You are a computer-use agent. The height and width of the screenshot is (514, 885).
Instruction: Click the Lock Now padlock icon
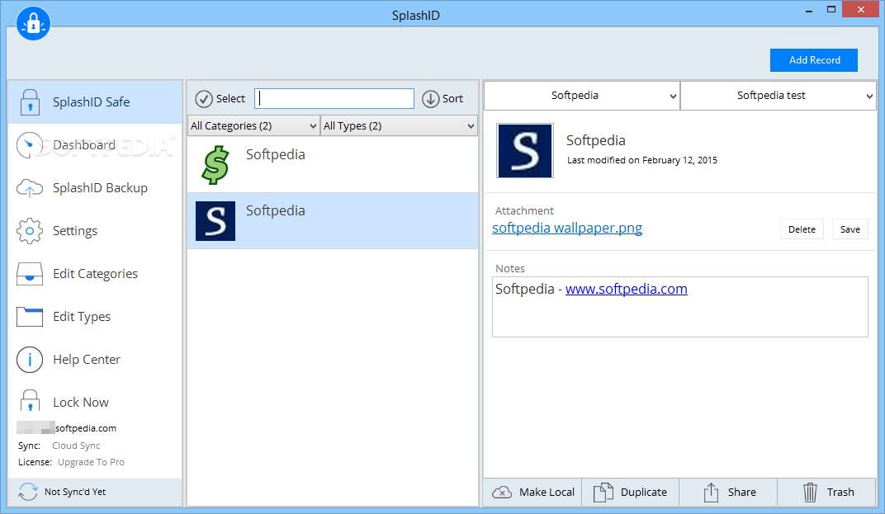tap(30, 401)
